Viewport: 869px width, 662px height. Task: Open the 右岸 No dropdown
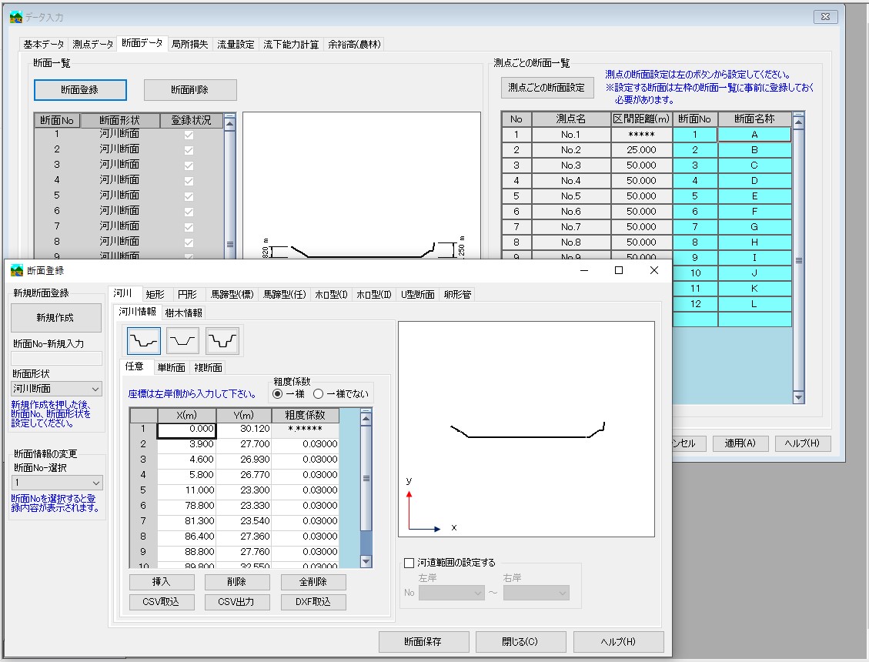tap(536, 593)
